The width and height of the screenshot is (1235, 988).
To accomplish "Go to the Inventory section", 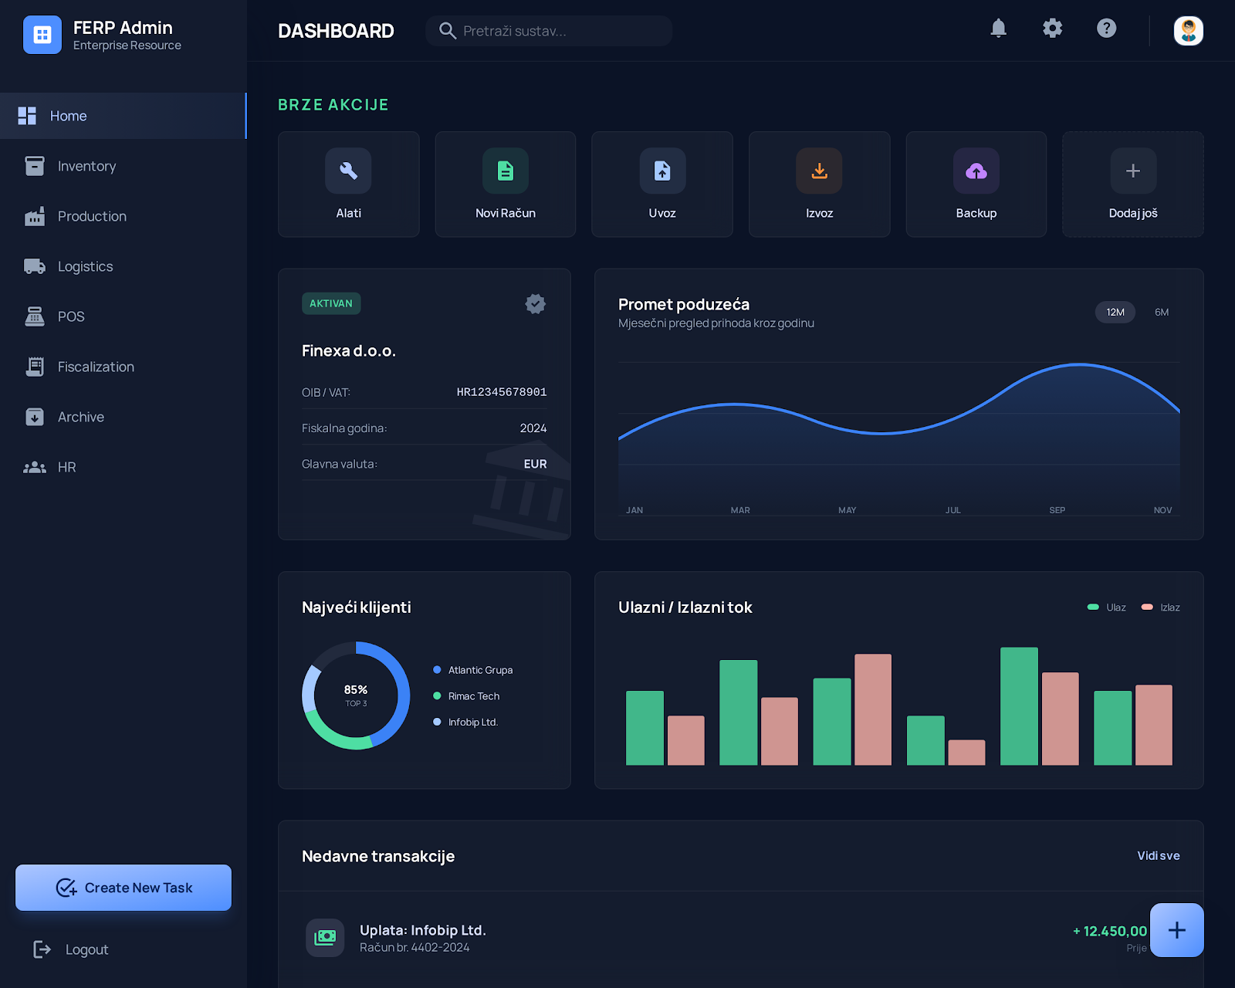I will coord(86,166).
